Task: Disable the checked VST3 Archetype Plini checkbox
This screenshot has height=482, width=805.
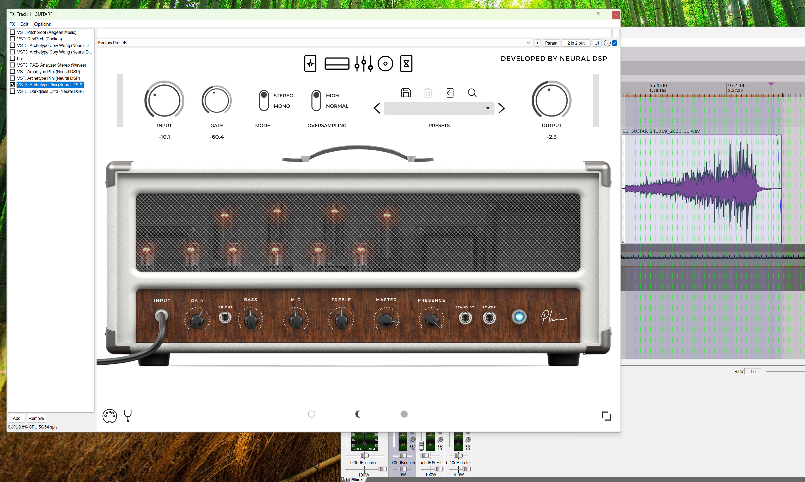Action: point(13,85)
